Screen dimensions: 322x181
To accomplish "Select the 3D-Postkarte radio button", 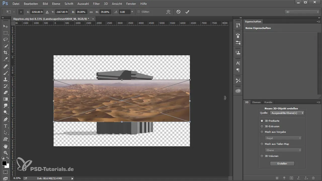I will point(262,121).
